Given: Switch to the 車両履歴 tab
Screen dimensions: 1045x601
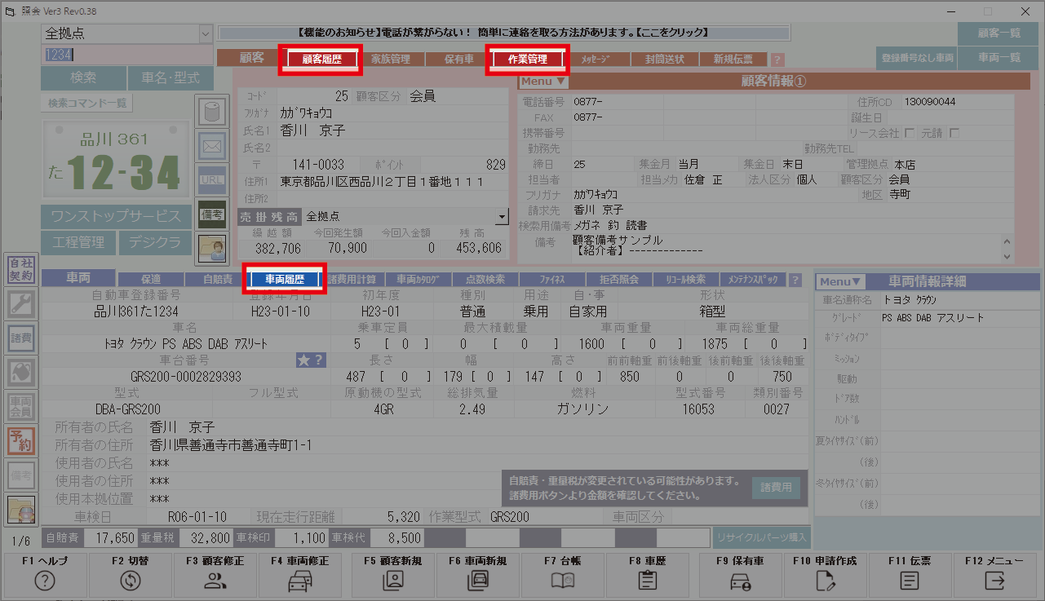Looking at the screenshot, I should 285,280.
